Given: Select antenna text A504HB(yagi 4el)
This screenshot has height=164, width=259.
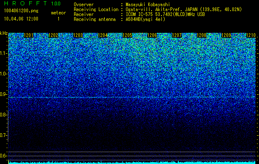Looking at the screenshot, I should pos(145,19).
